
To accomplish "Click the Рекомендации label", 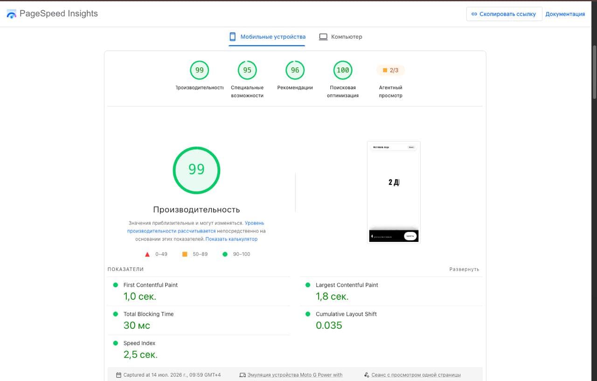I will [295, 88].
